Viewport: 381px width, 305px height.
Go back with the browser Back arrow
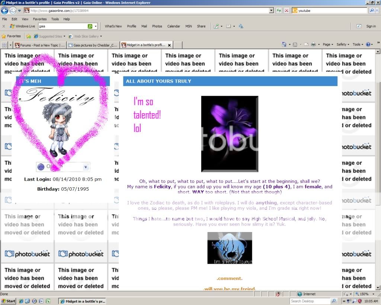pos(4,11)
